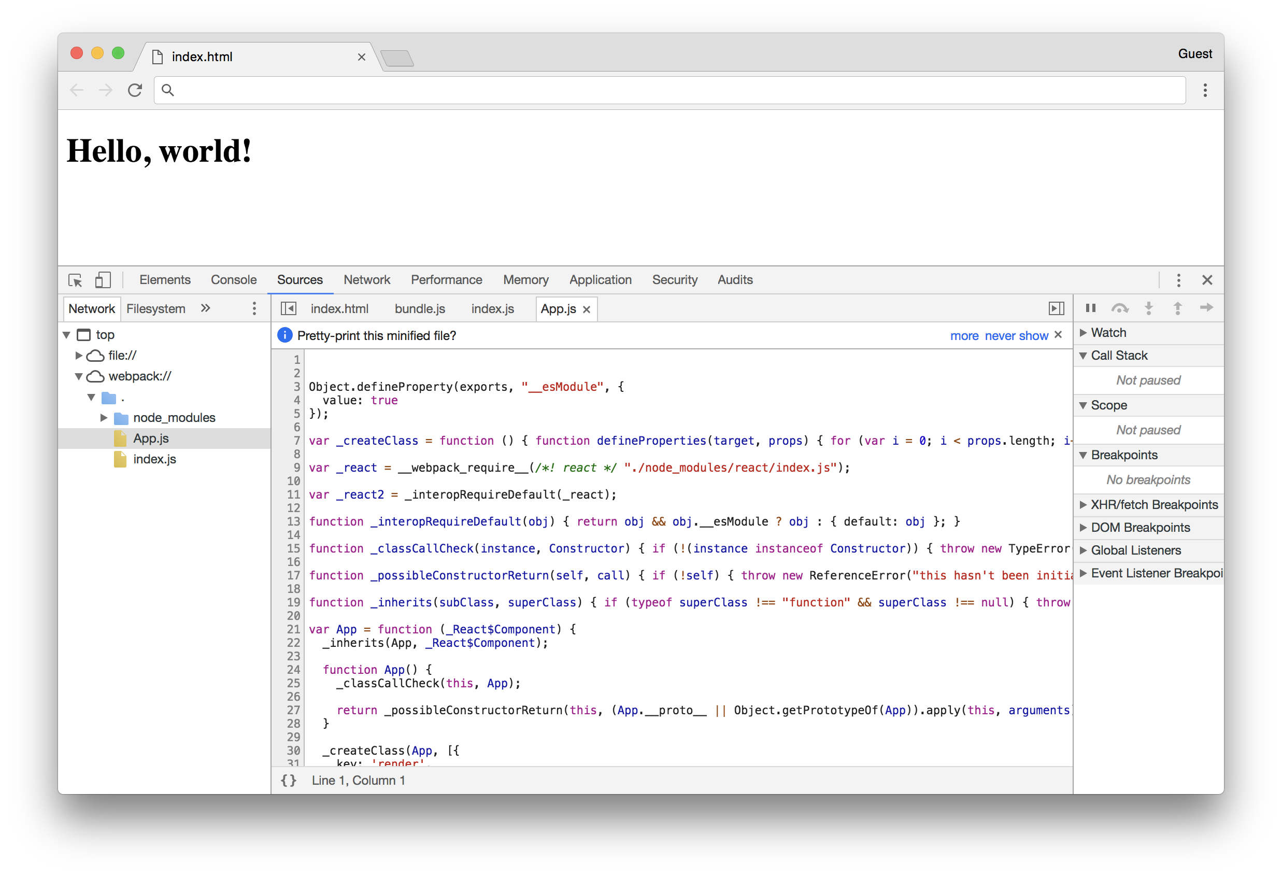The width and height of the screenshot is (1282, 877).
Task: Click the top frame icon
Action: 83,335
